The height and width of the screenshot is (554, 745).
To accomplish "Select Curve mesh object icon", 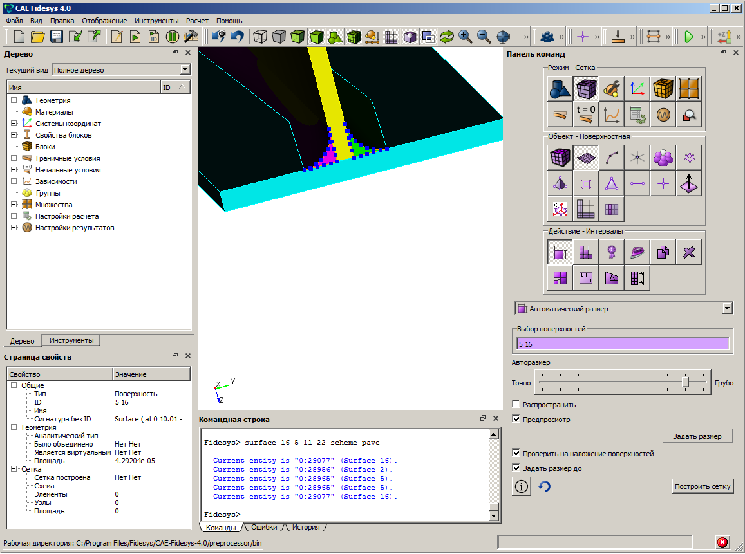I will [x=612, y=158].
